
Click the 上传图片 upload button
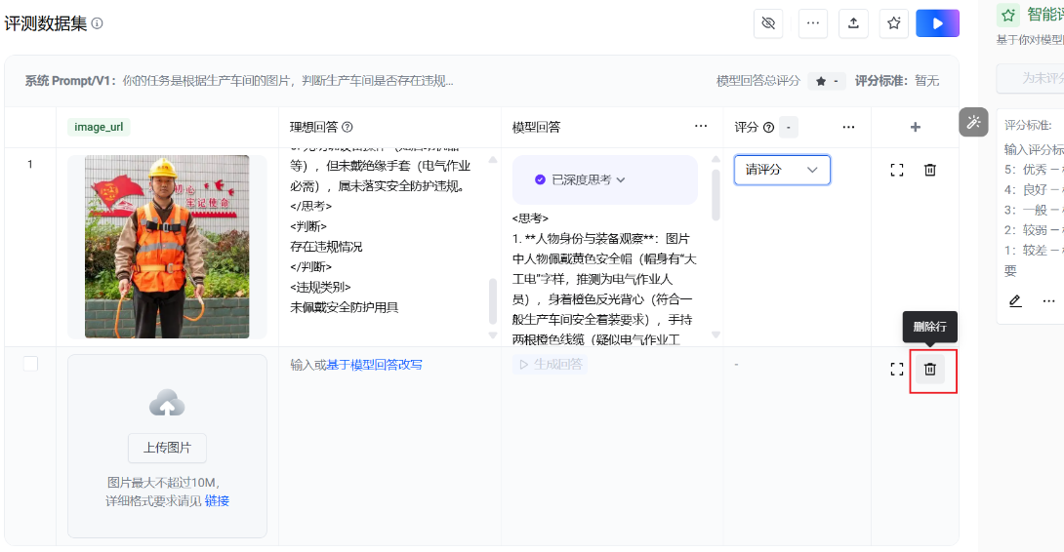tap(167, 448)
